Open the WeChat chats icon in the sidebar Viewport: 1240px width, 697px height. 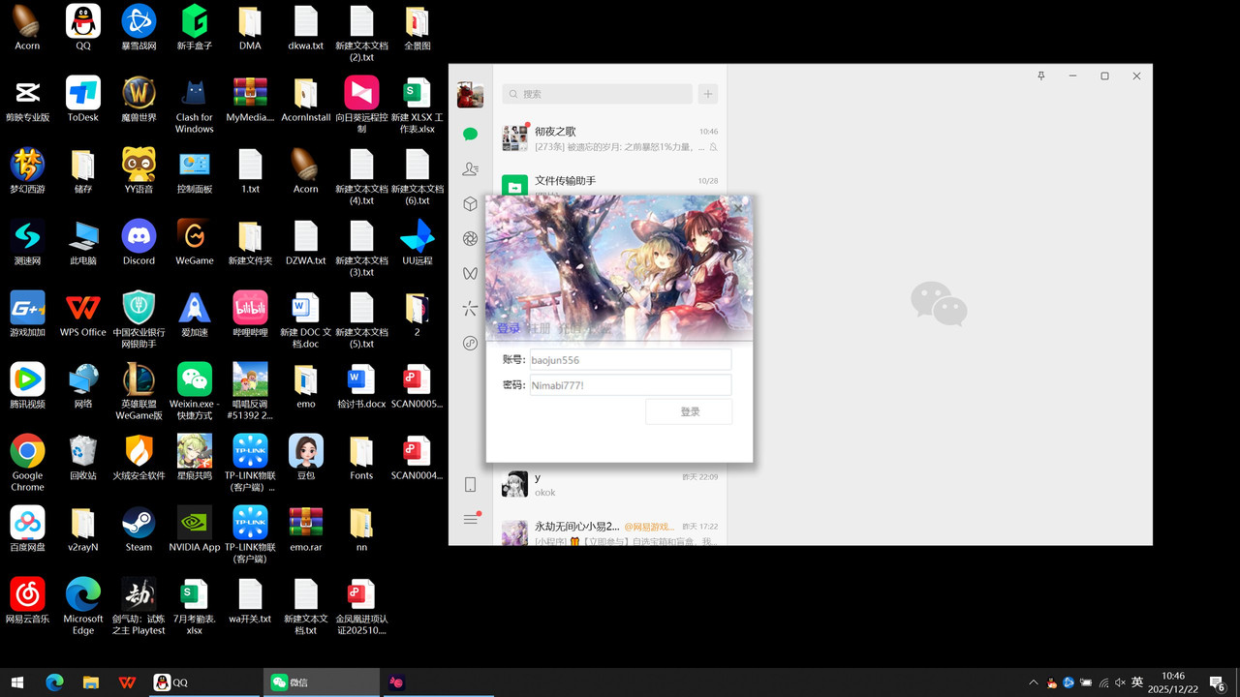coord(470,134)
